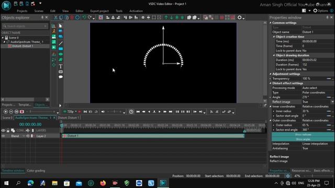The width and height of the screenshot is (335, 188).
Task: Switch to the Basic effects tab
Action: (323, 171)
